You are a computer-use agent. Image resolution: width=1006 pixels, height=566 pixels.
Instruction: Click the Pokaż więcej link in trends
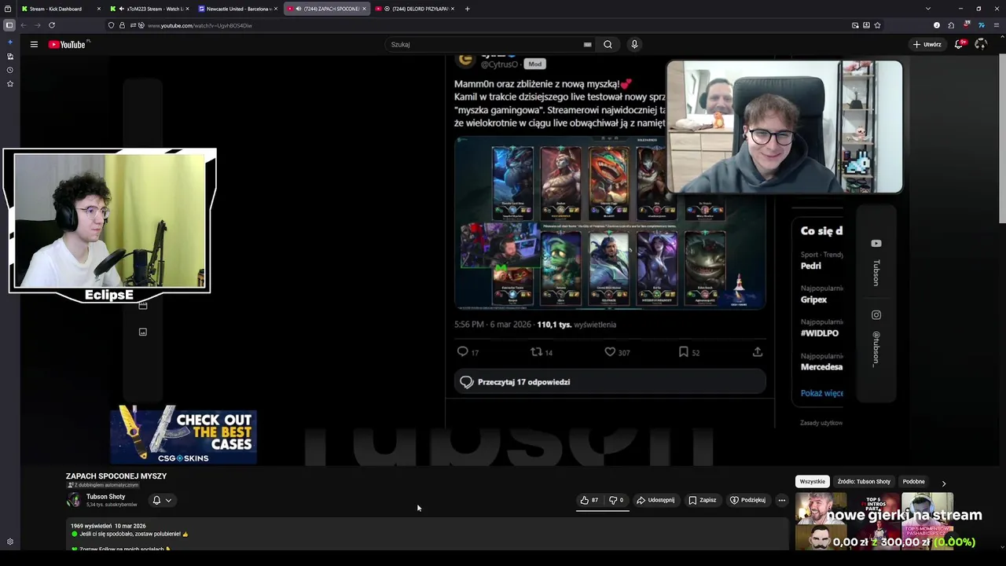pos(821,393)
